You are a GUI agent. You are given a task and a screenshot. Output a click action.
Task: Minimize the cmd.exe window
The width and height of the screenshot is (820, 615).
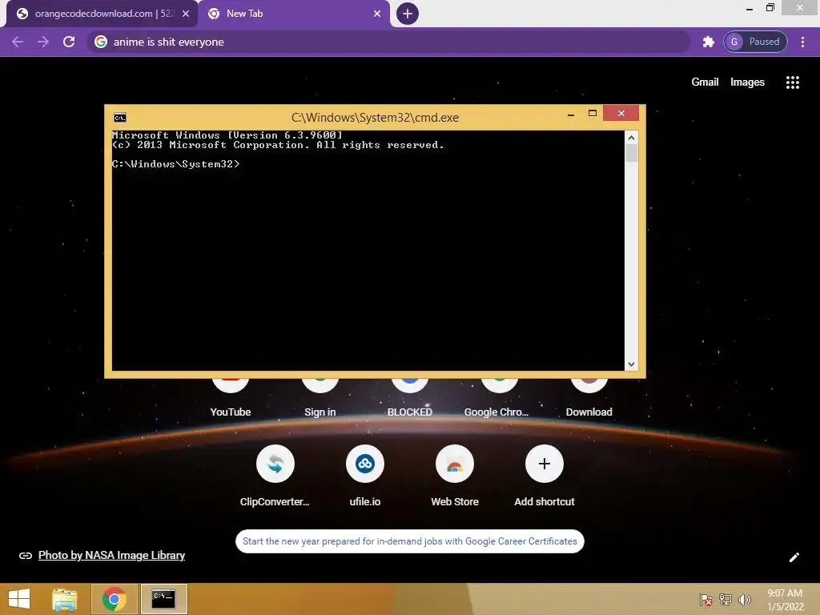pyautogui.click(x=571, y=114)
